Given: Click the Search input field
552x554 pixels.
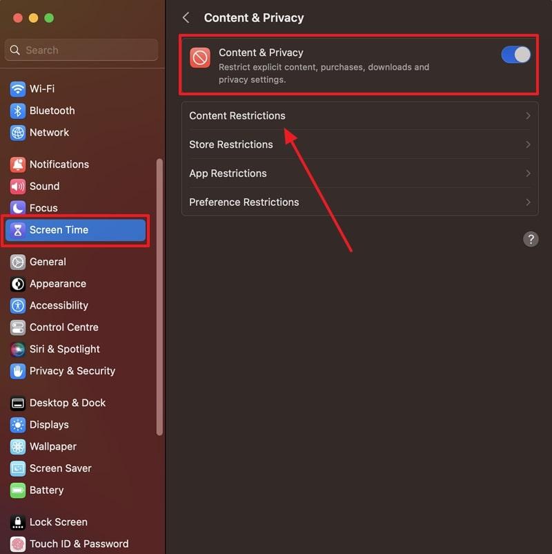Looking at the screenshot, I should [x=81, y=50].
